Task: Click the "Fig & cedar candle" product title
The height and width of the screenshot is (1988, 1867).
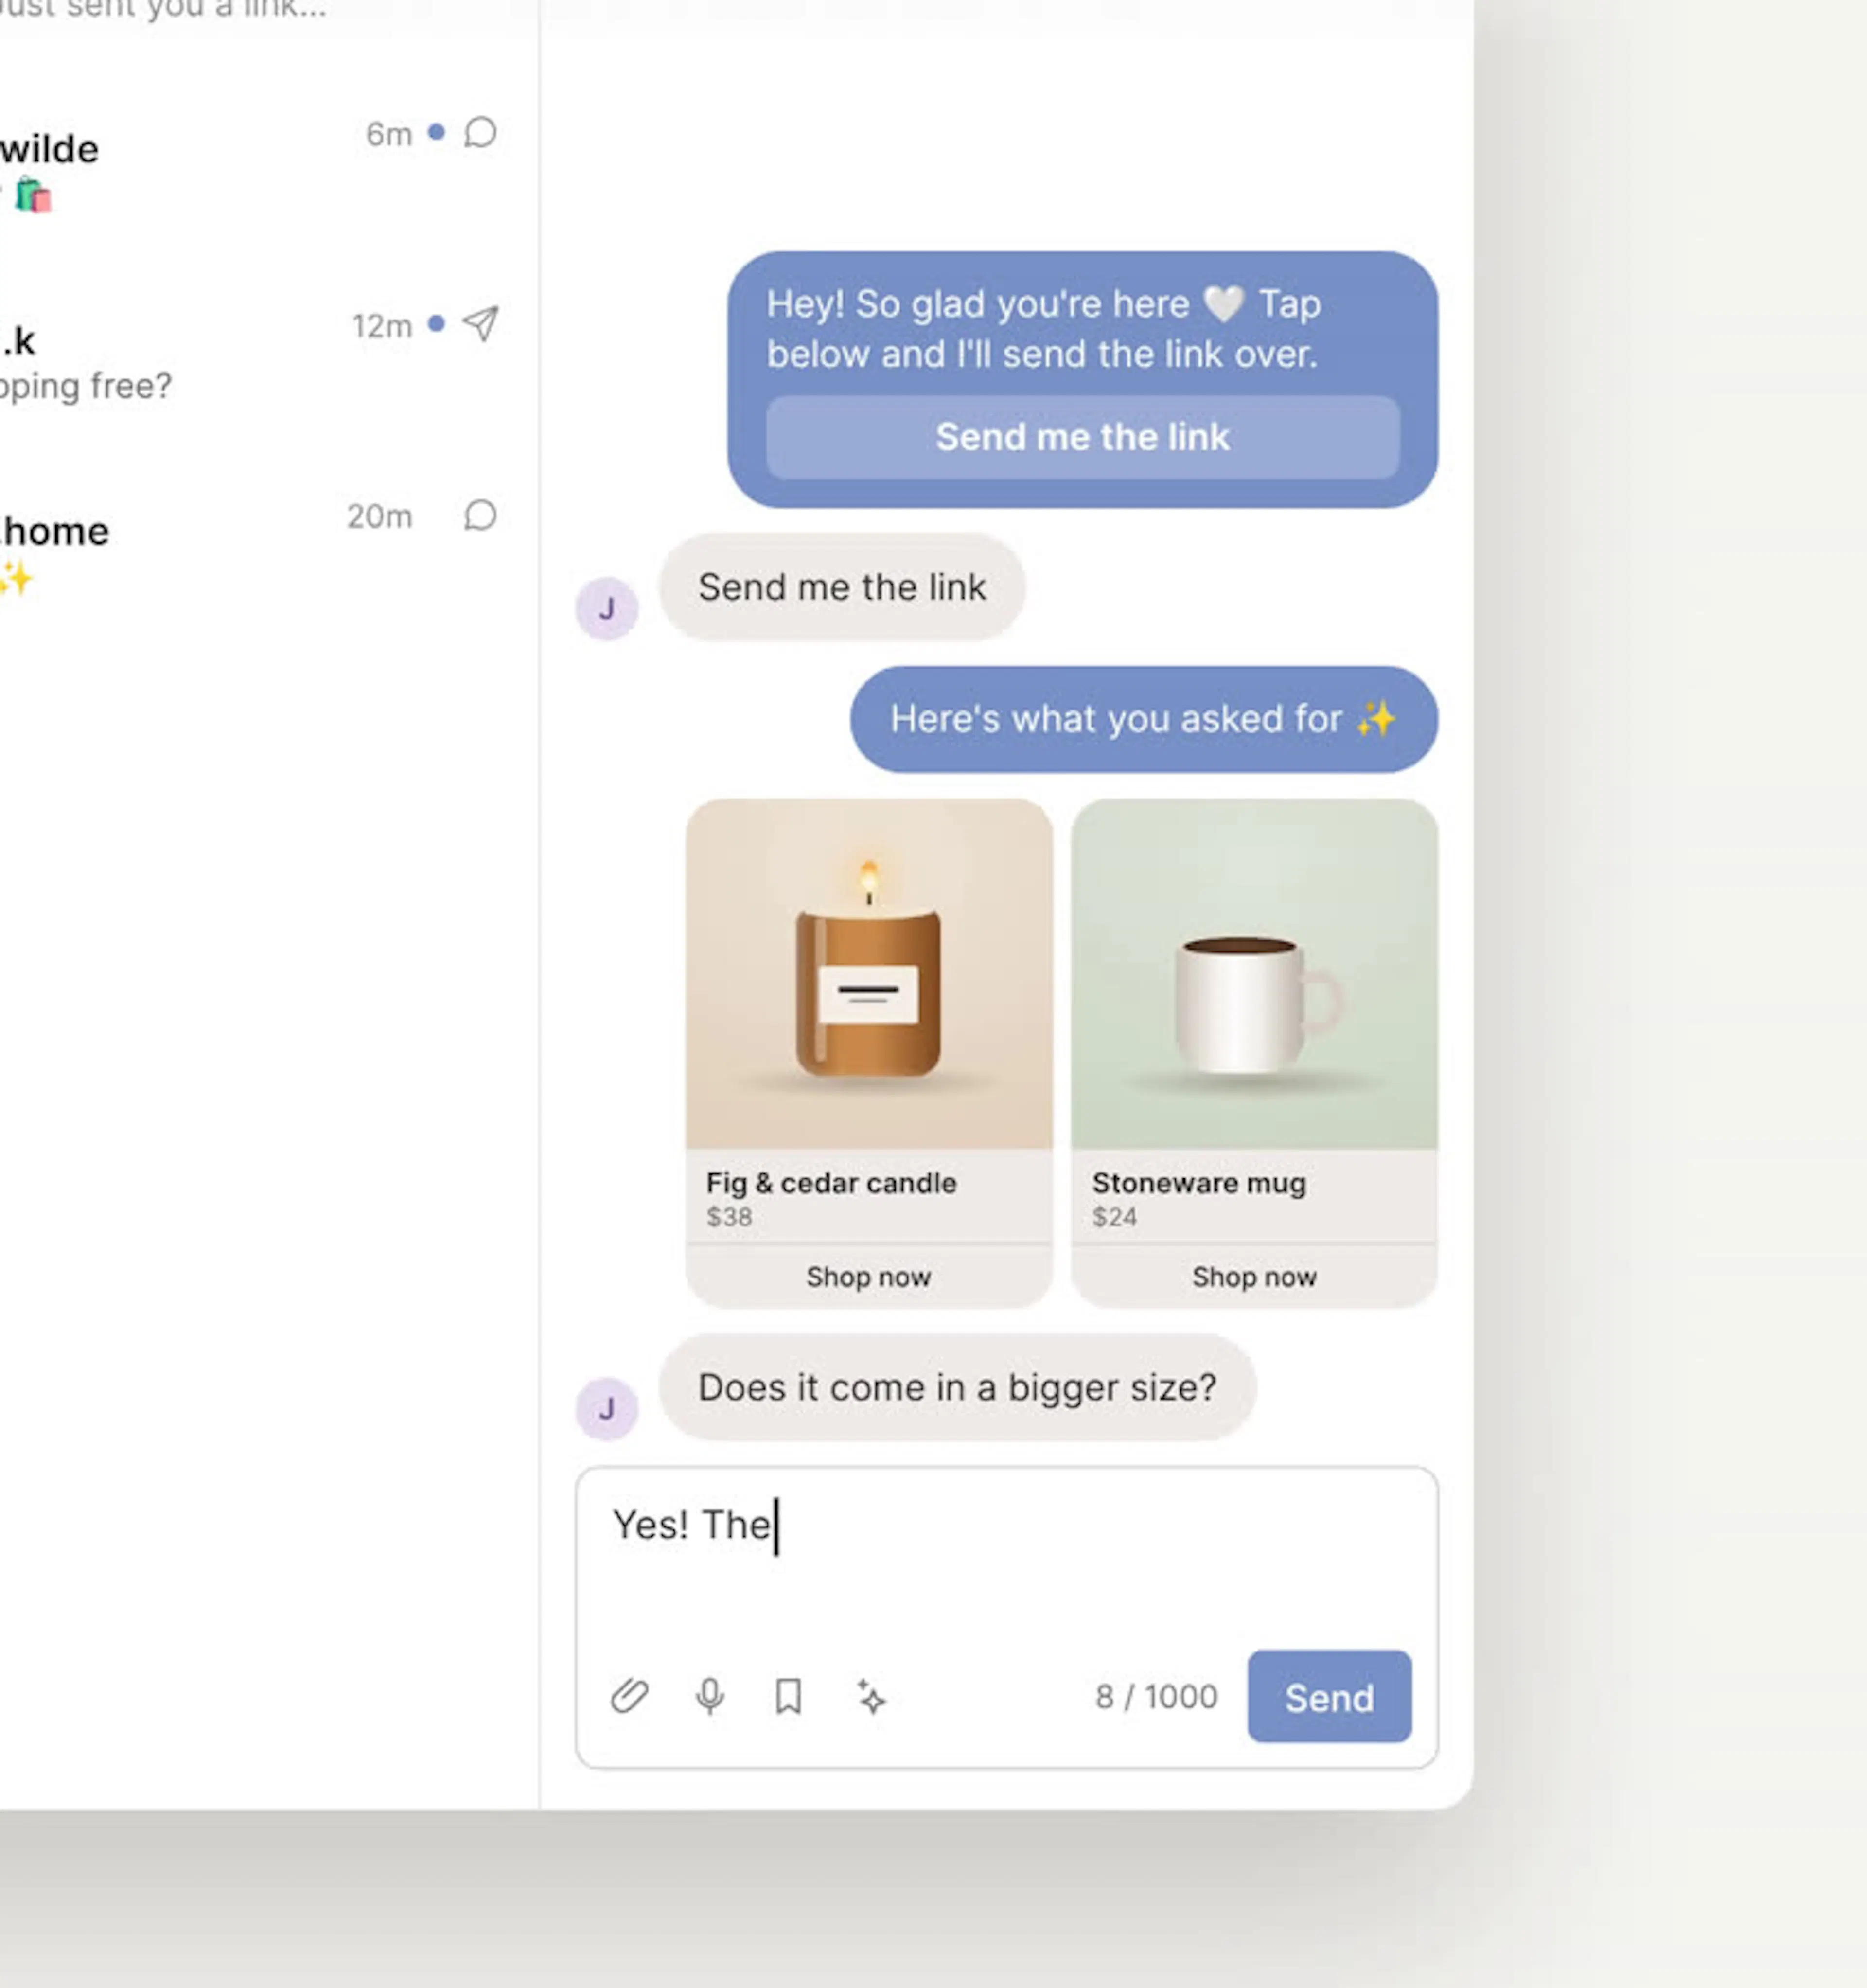Action: click(831, 1183)
